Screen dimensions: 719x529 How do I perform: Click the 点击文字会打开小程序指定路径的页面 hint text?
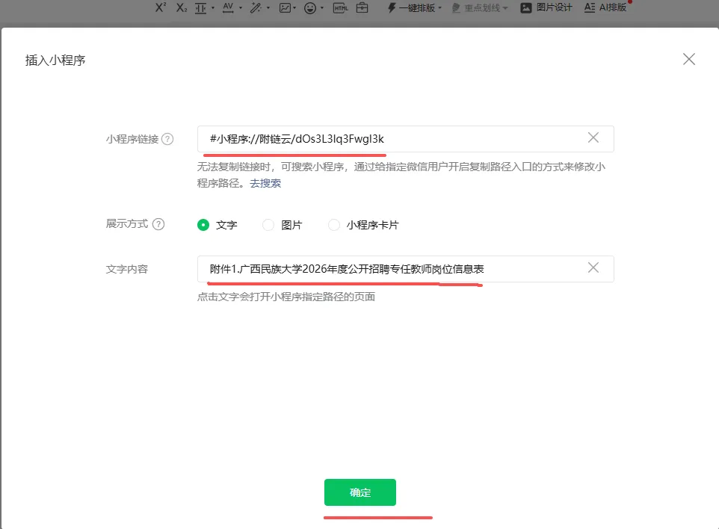point(286,297)
